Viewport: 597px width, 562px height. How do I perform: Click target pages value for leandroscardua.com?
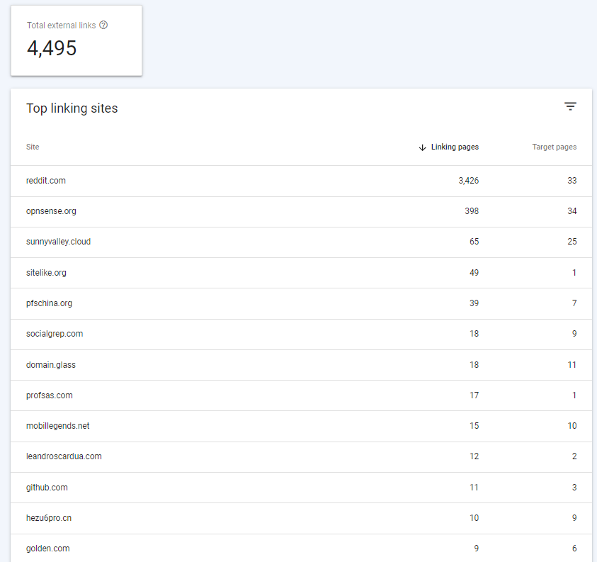click(x=574, y=456)
